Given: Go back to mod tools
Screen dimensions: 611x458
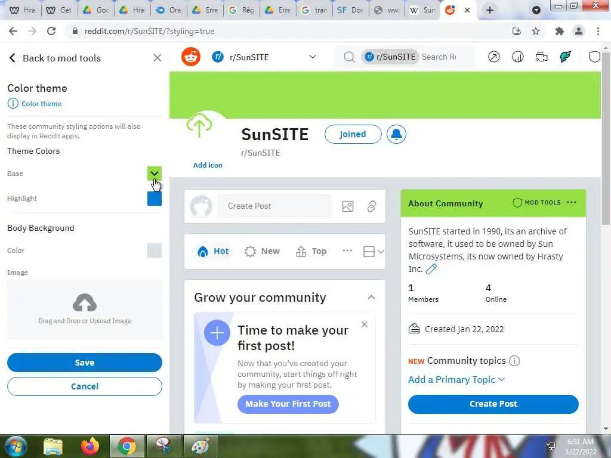Looking at the screenshot, I should tap(54, 58).
